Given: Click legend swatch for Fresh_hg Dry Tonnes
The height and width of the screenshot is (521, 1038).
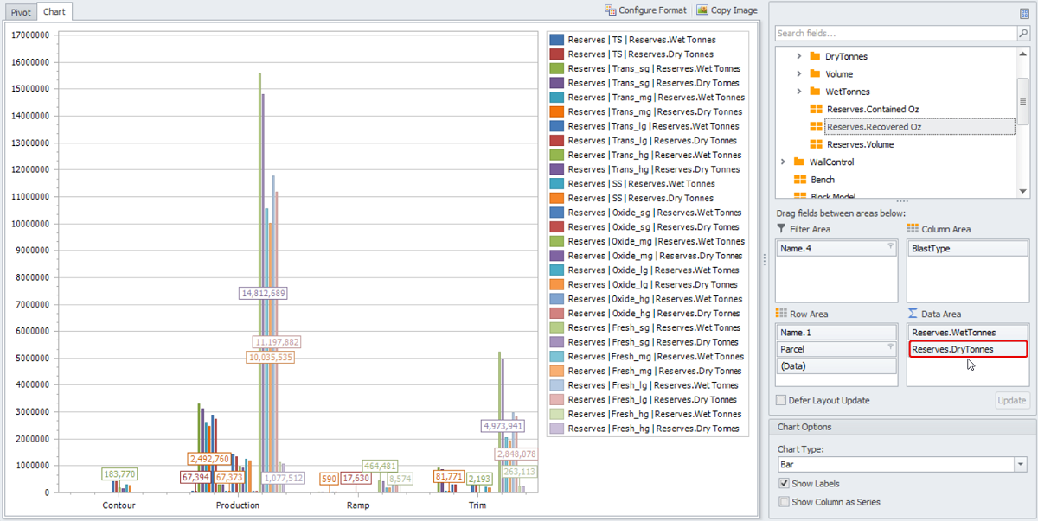Looking at the screenshot, I should (557, 429).
